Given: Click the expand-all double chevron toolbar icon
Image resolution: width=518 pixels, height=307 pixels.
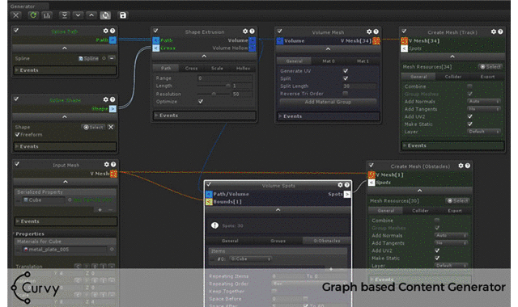Looking at the screenshot, I should tap(65, 15).
